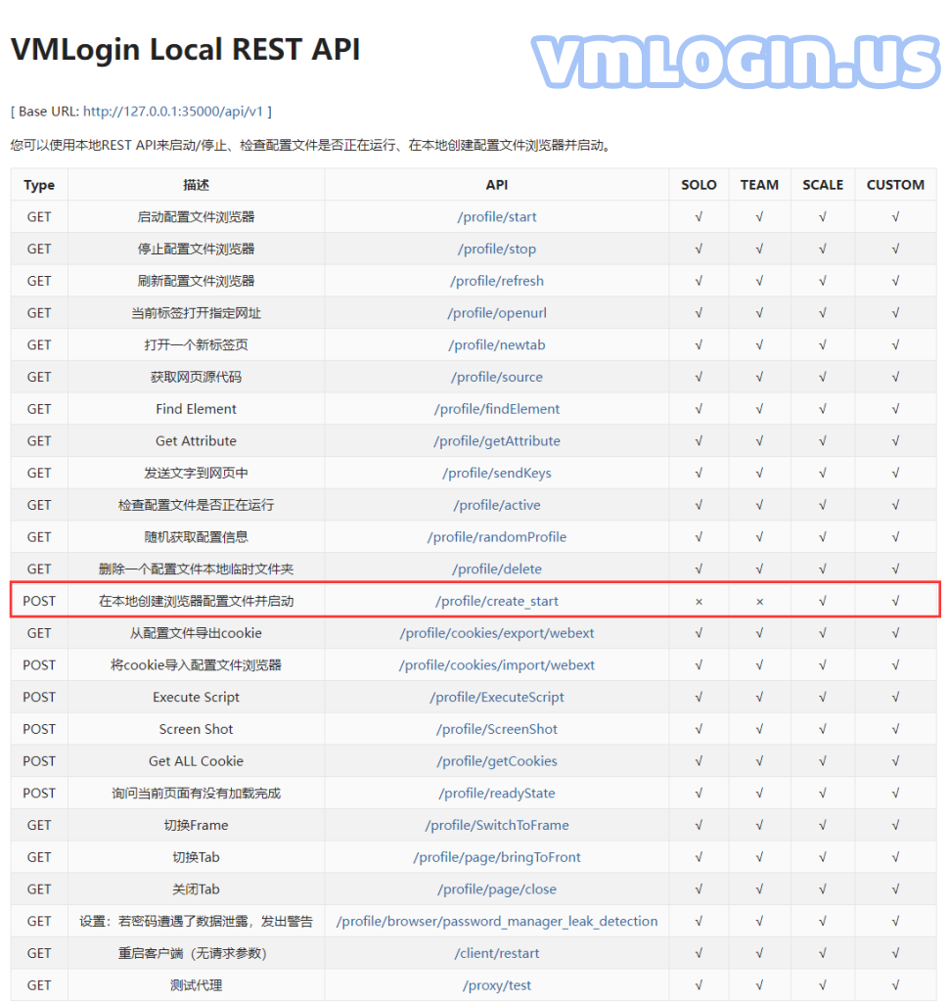The height and width of the screenshot is (1002, 949).
Task: Open the /profile/SwitchToFrame API link
Action: click(x=497, y=825)
